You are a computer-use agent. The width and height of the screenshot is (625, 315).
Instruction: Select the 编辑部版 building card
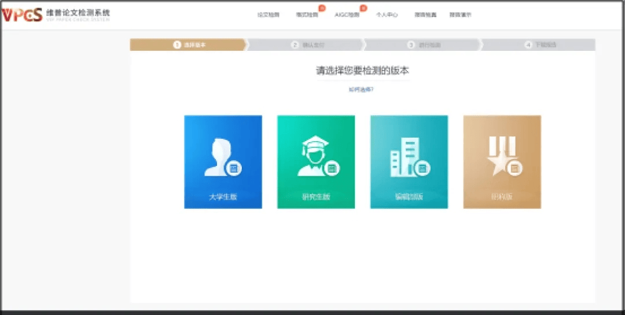click(x=409, y=162)
